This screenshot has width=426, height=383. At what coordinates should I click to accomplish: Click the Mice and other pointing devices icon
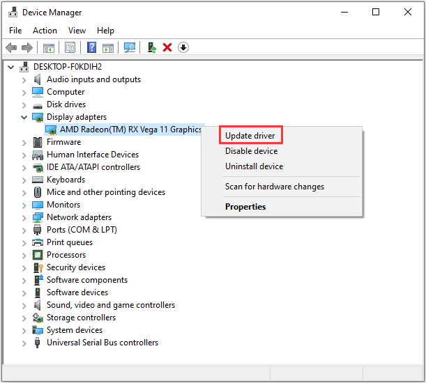click(38, 192)
